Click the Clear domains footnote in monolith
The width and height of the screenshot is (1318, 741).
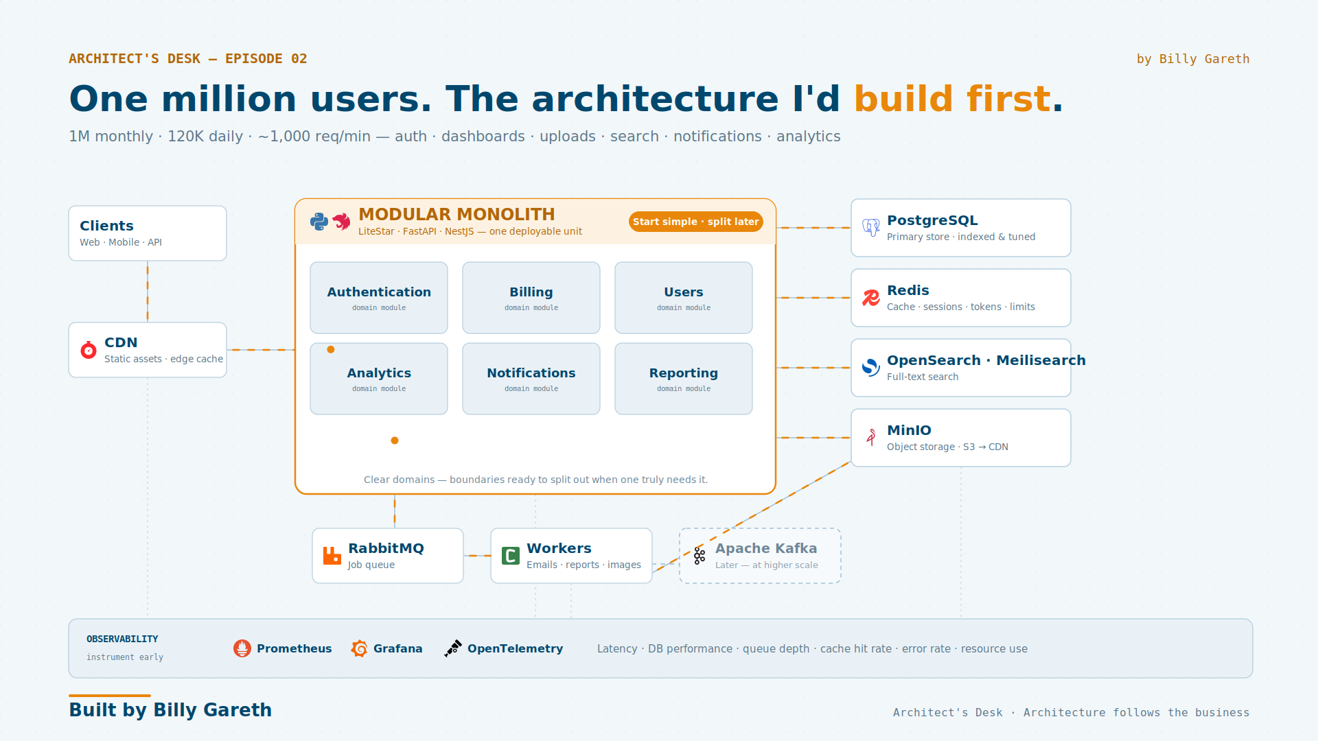click(x=535, y=480)
